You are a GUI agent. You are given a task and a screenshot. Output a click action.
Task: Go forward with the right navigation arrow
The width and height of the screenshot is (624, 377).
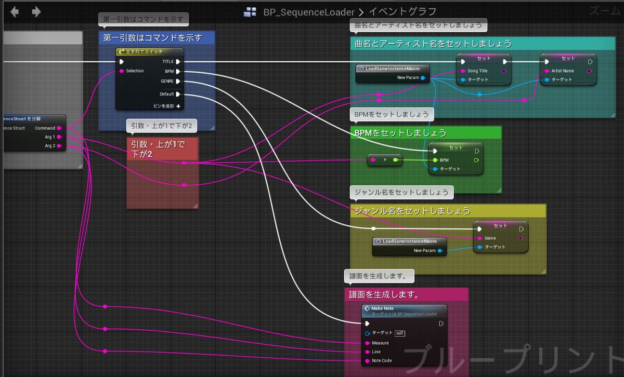pyautogui.click(x=36, y=12)
